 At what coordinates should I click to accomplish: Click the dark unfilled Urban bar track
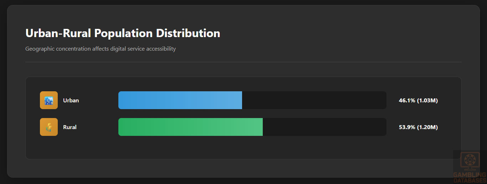click(314, 100)
